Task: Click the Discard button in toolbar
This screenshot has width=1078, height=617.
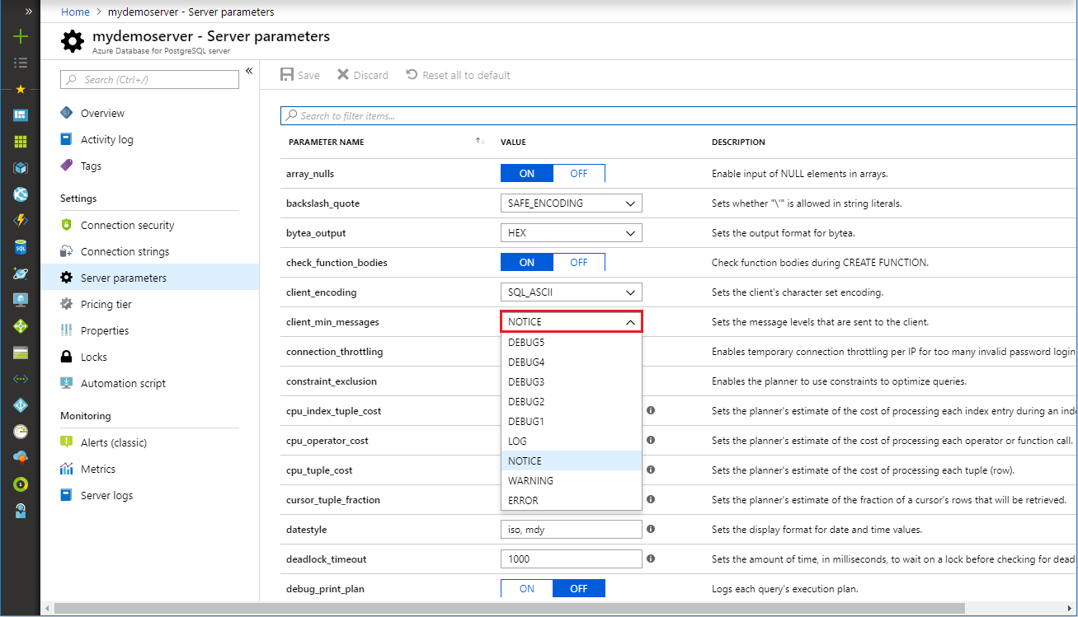Action: coord(363,75)
